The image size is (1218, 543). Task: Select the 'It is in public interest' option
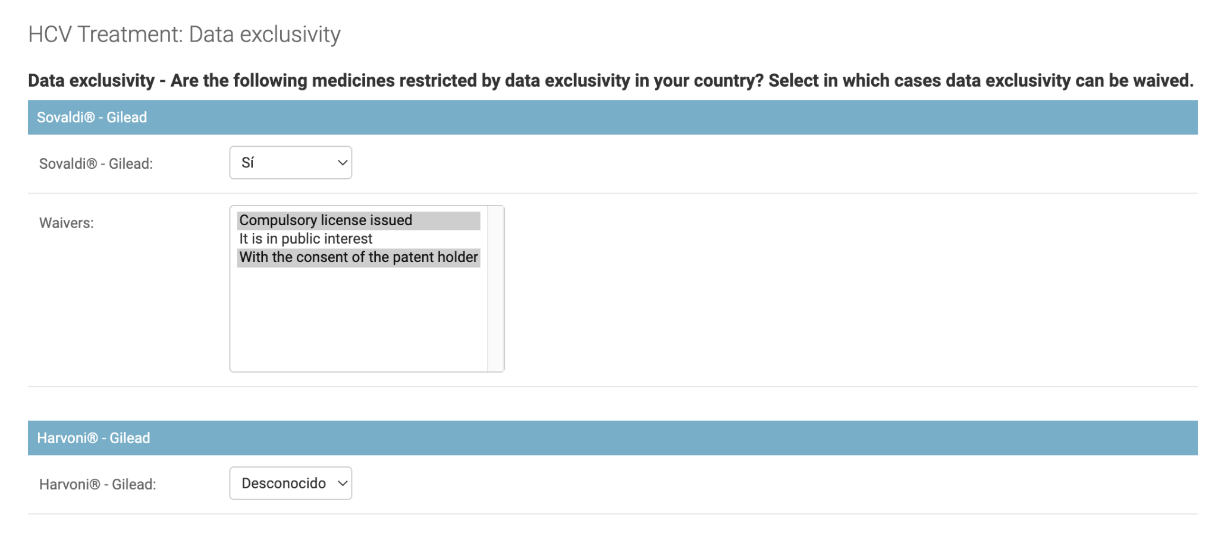point(359,239)
